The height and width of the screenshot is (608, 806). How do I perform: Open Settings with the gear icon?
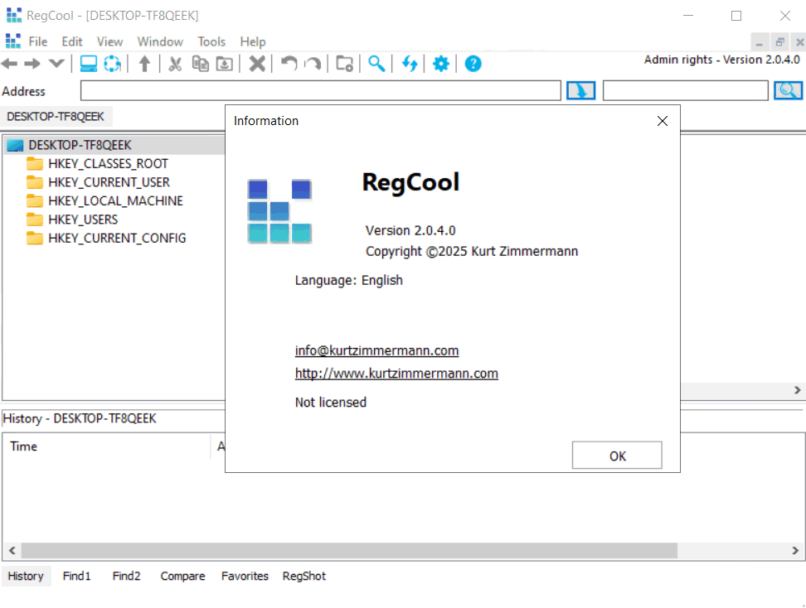[x=441, y=64]
